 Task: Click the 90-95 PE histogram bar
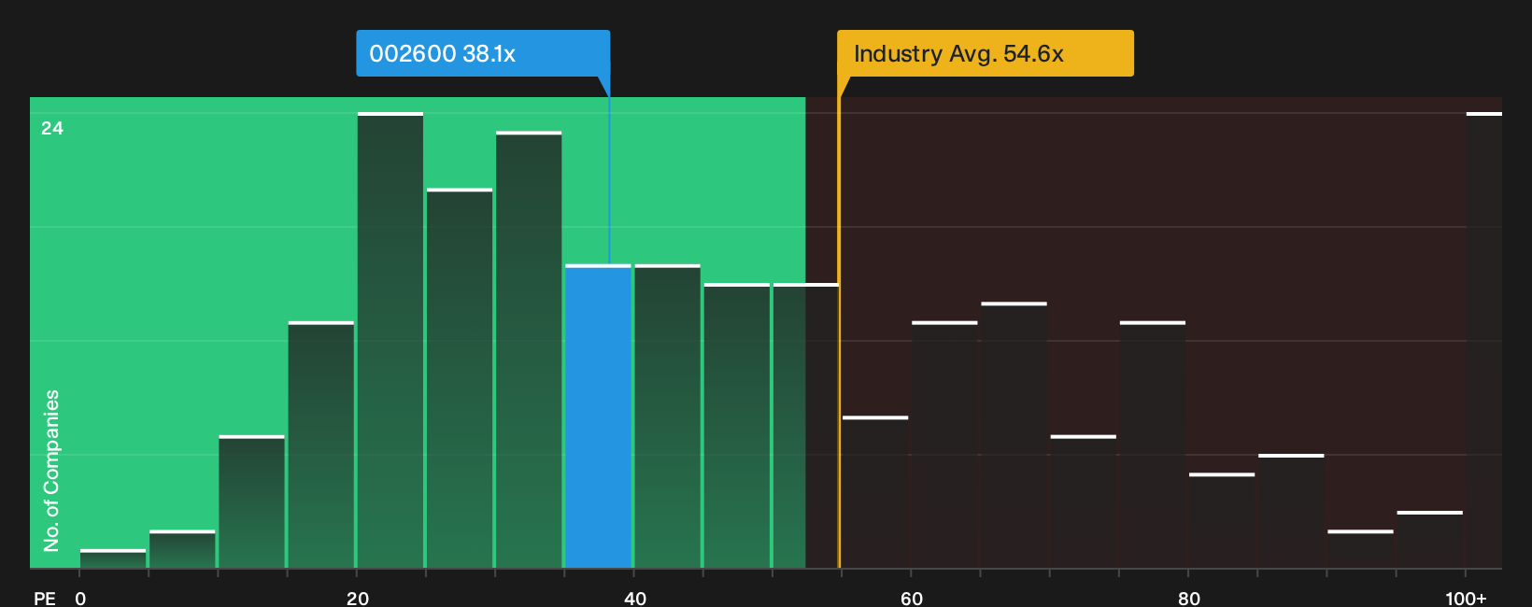[x=1360, y=549]
